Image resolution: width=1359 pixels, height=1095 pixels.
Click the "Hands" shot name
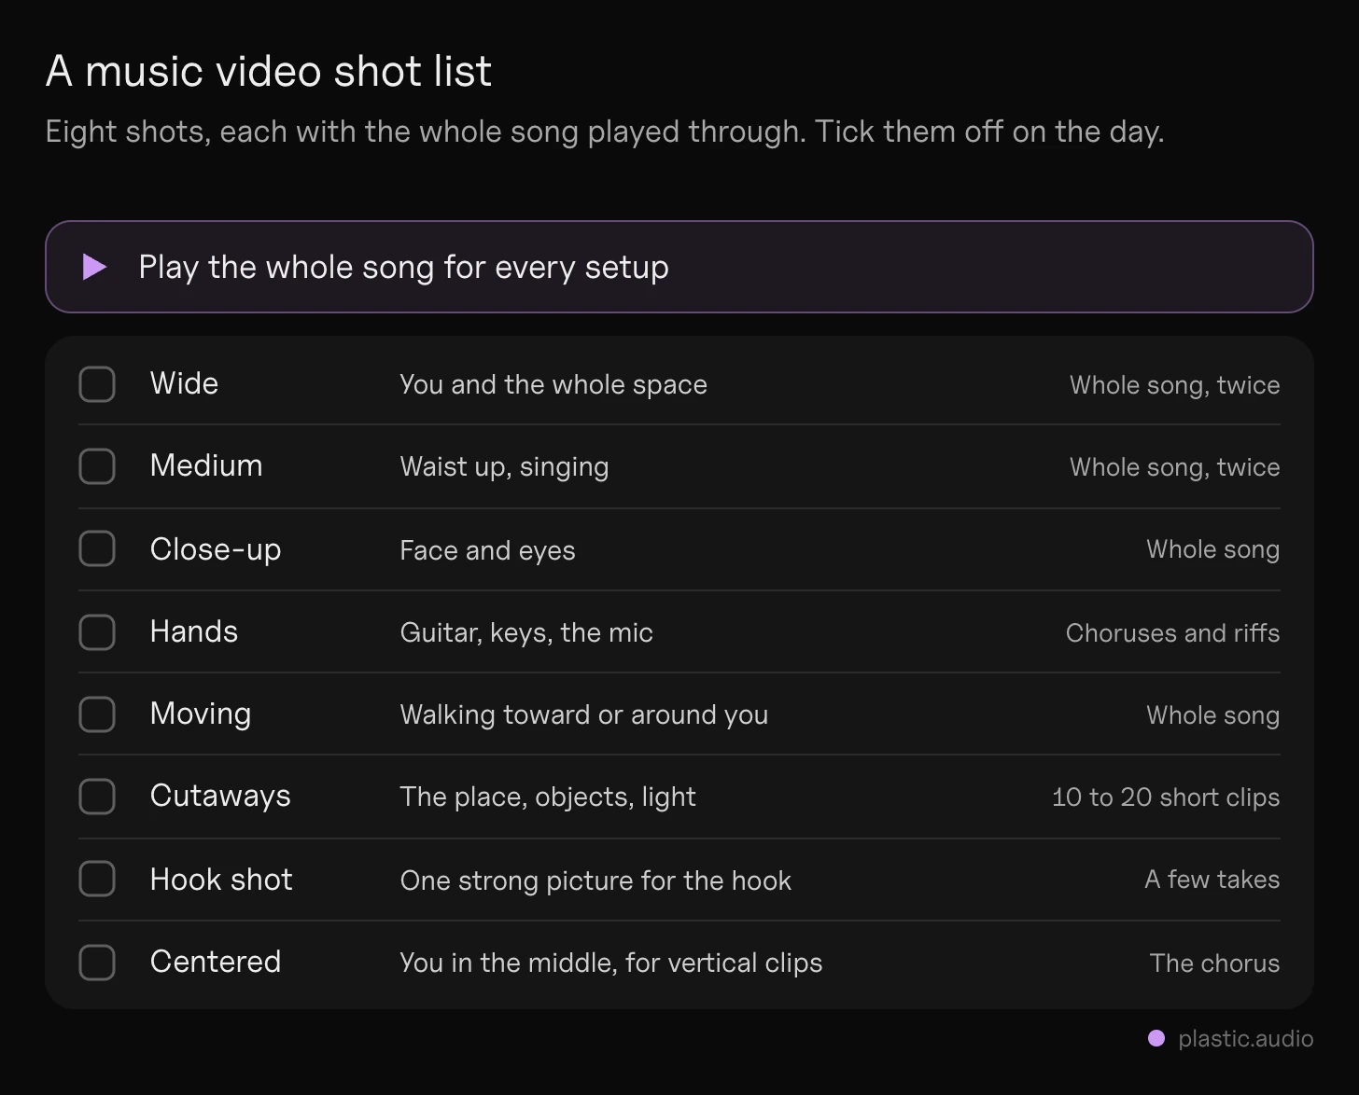pos(194,631)
